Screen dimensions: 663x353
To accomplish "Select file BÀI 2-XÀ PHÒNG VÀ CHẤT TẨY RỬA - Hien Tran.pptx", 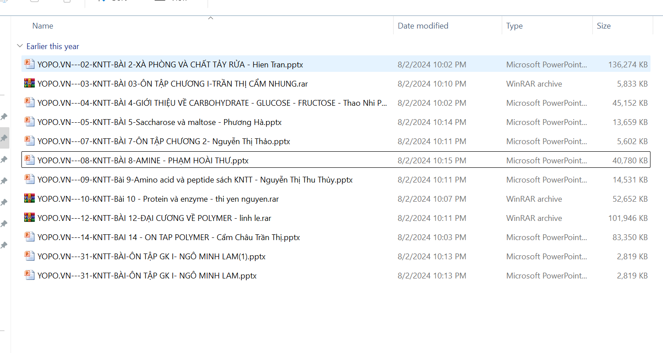I will [x=170, y=65].
